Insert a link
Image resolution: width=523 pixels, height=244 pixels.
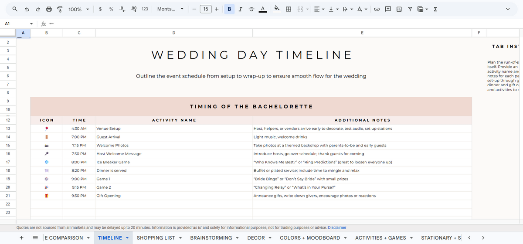click(x=377, y=9)
